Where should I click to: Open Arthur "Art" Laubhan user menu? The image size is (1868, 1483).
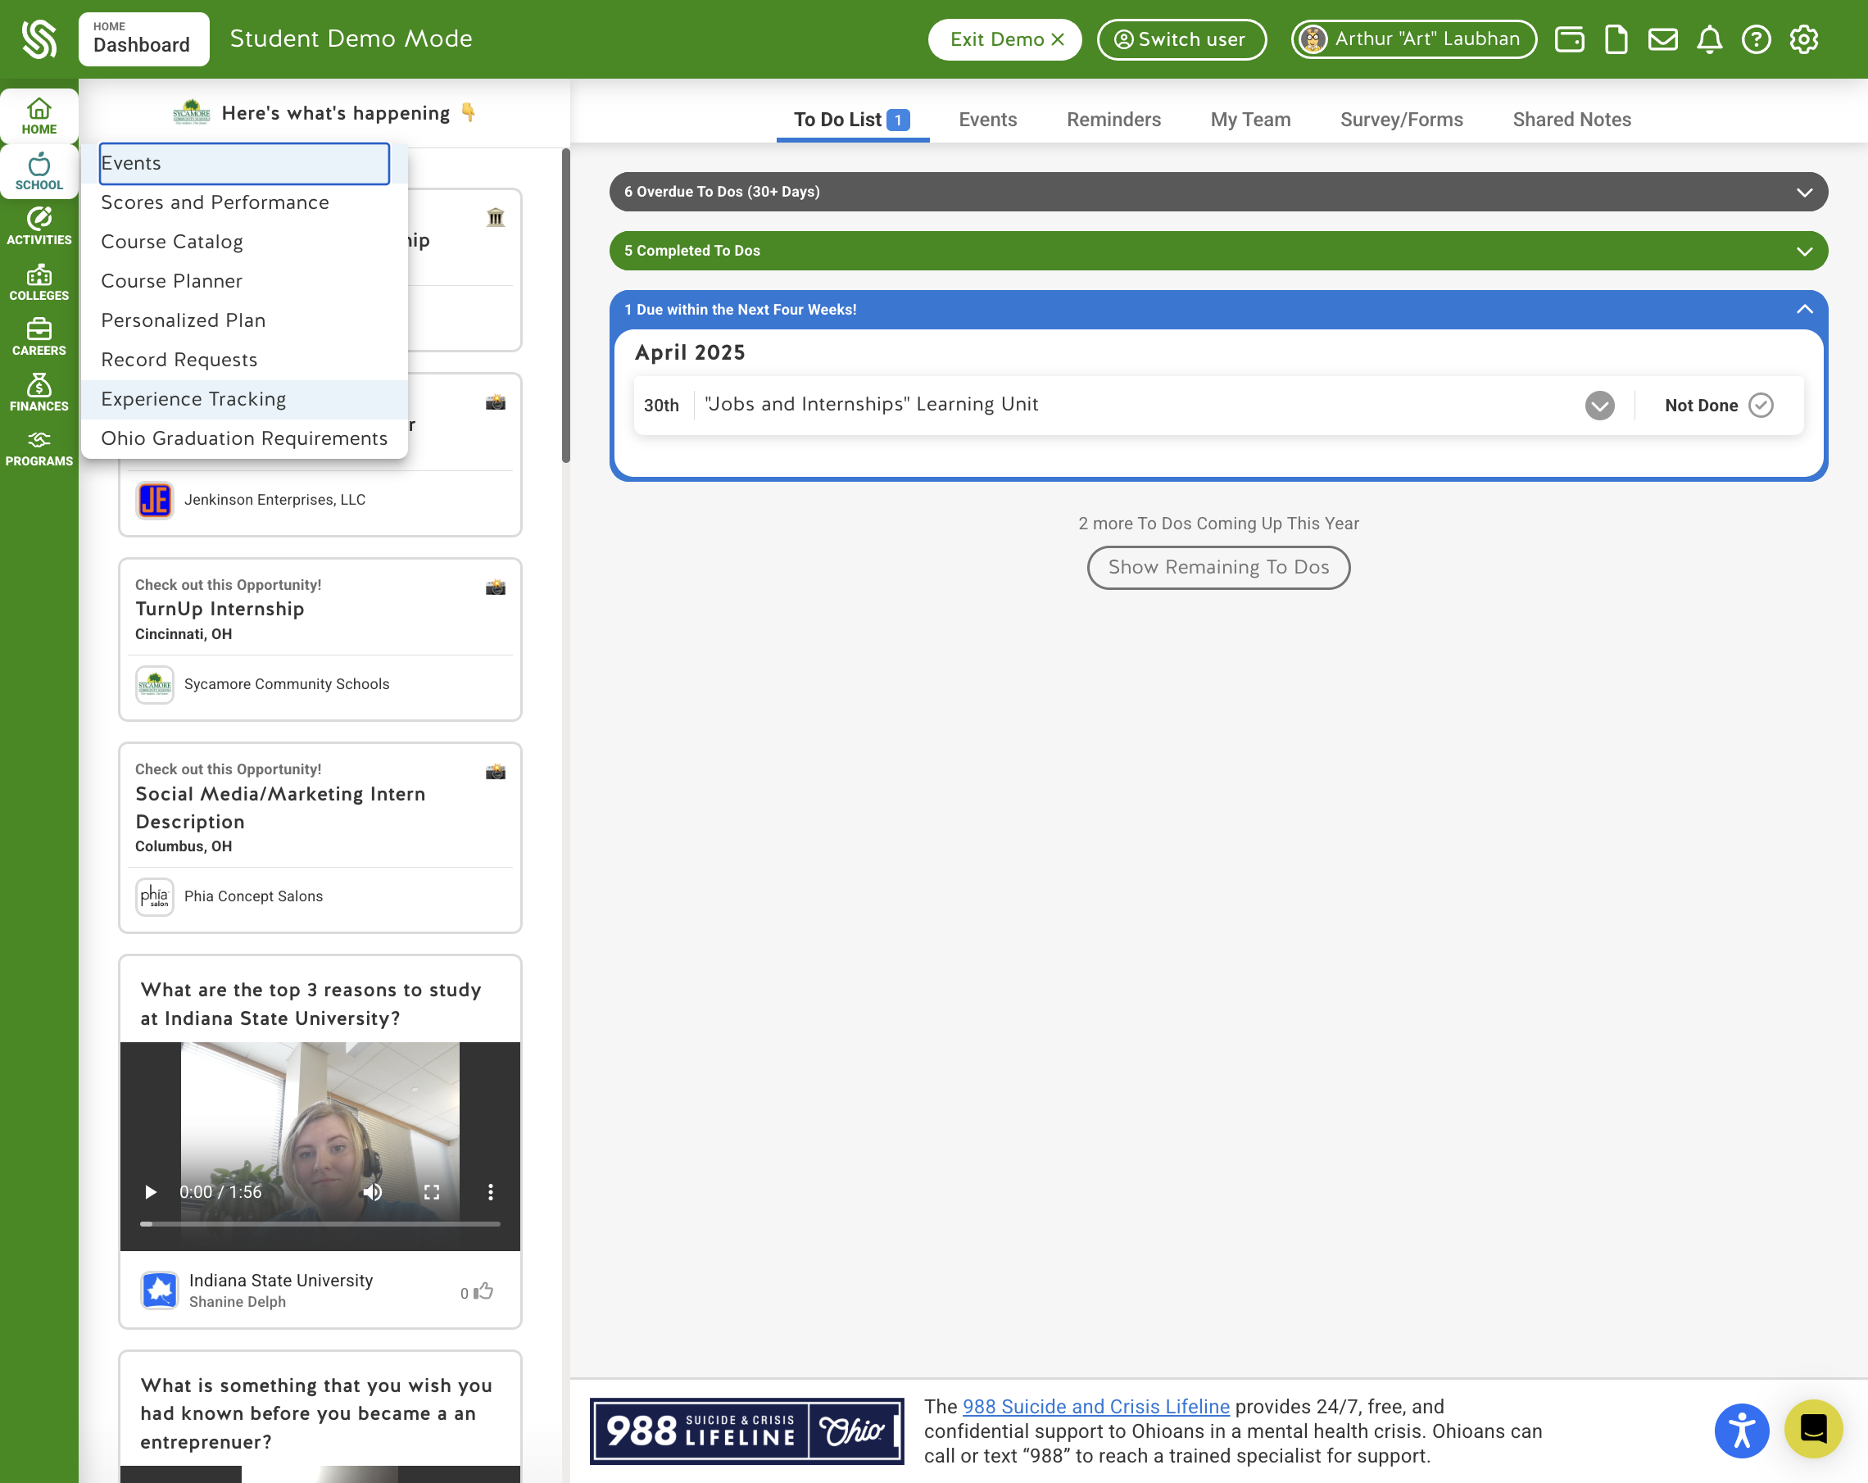(1413, 39)
